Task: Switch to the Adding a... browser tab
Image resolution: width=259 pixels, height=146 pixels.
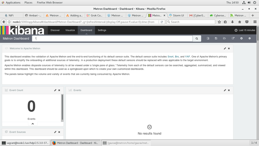Action: [x=75, y=15]
